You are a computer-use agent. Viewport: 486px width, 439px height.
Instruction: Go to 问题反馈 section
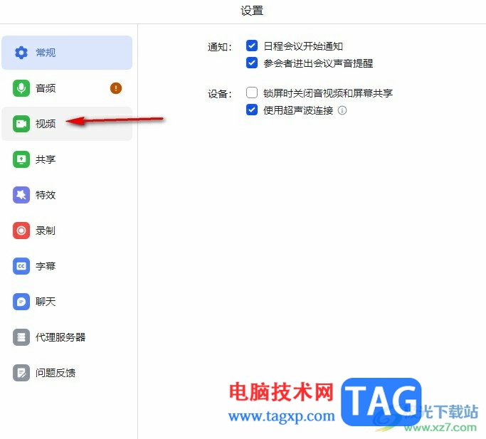[x=56, y=373]
